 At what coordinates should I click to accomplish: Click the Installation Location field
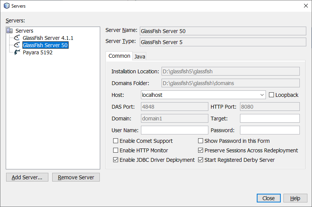230,71
